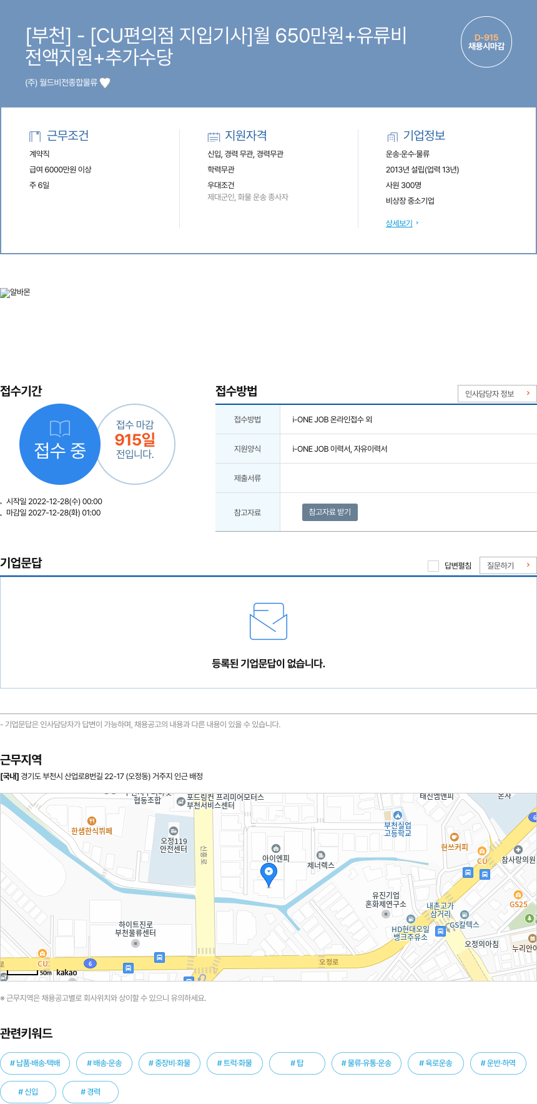This screenshot has height=1104, width=537.
Task: Click the 오정로 road label on map
Action: [x=328, y=962]
